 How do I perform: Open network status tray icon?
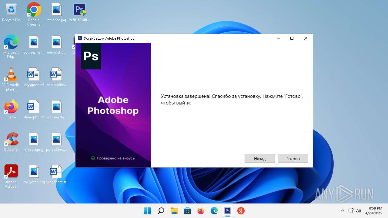351,211
